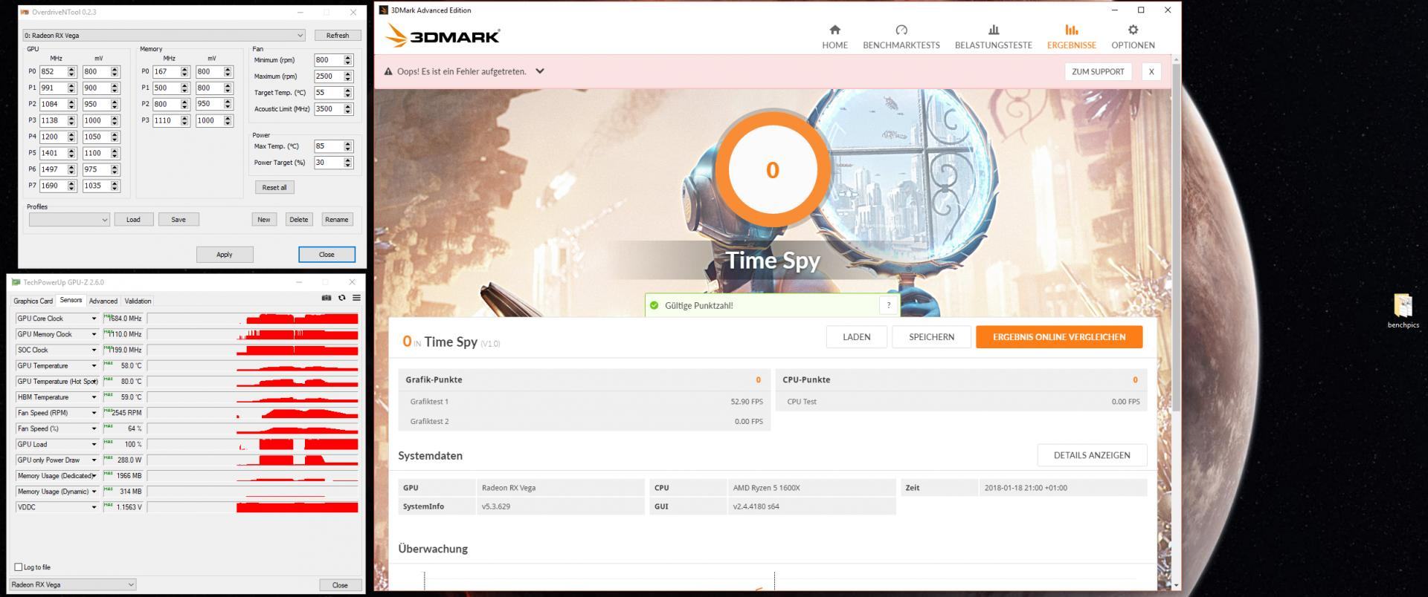Dismiss the error banner with X
The width and height of the screenshot is (1428, 597).
pos(1151,71)
